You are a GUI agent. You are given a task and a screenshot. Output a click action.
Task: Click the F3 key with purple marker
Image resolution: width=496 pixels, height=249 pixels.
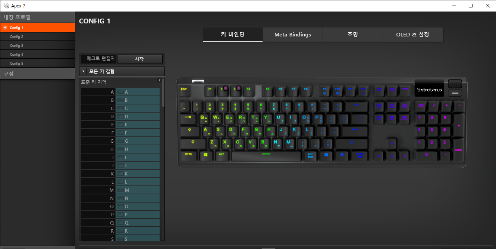tap(235, 90)
